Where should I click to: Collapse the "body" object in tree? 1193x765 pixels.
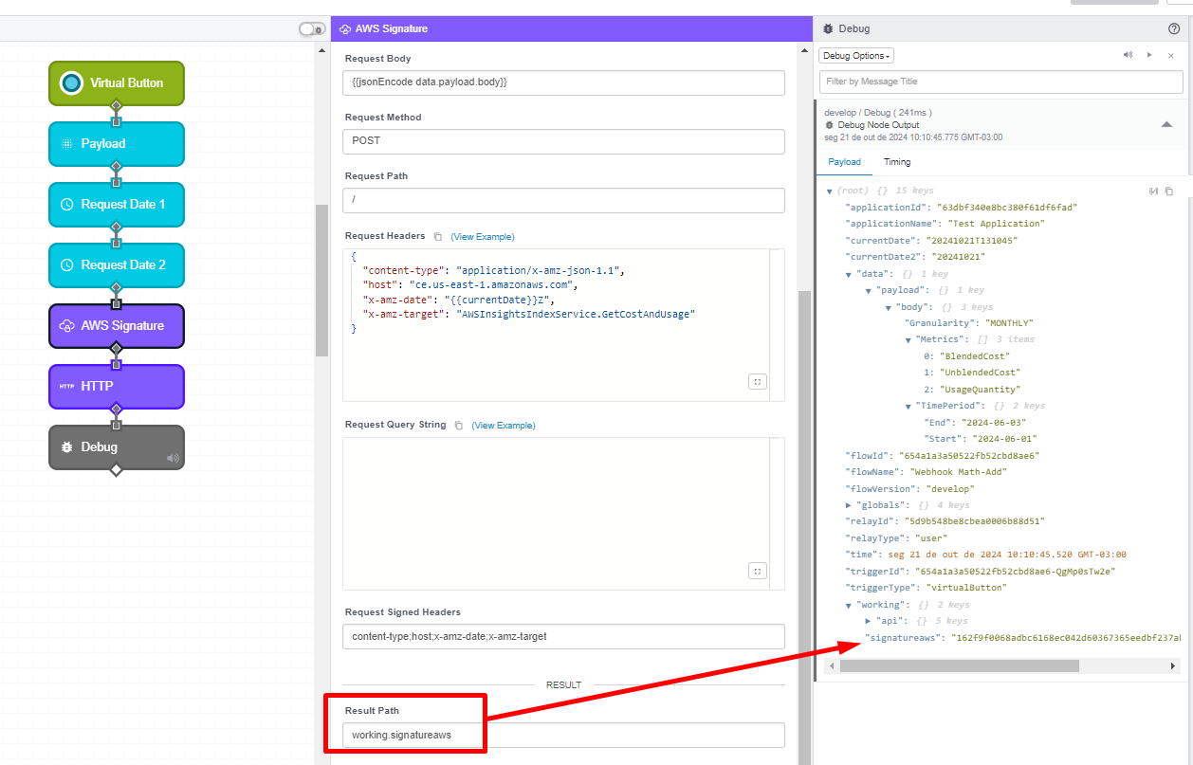pos(889,307)
